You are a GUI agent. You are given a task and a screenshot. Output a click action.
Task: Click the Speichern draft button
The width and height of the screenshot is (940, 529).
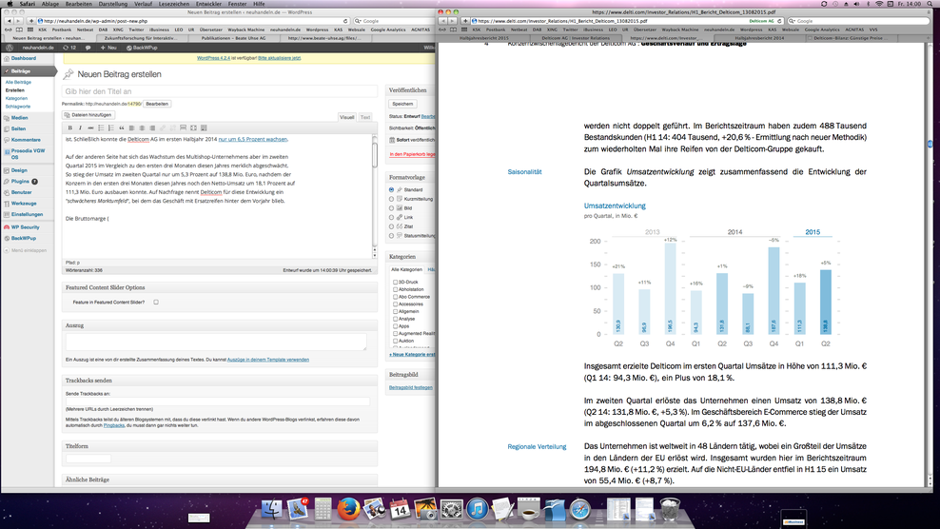point(402,104)
